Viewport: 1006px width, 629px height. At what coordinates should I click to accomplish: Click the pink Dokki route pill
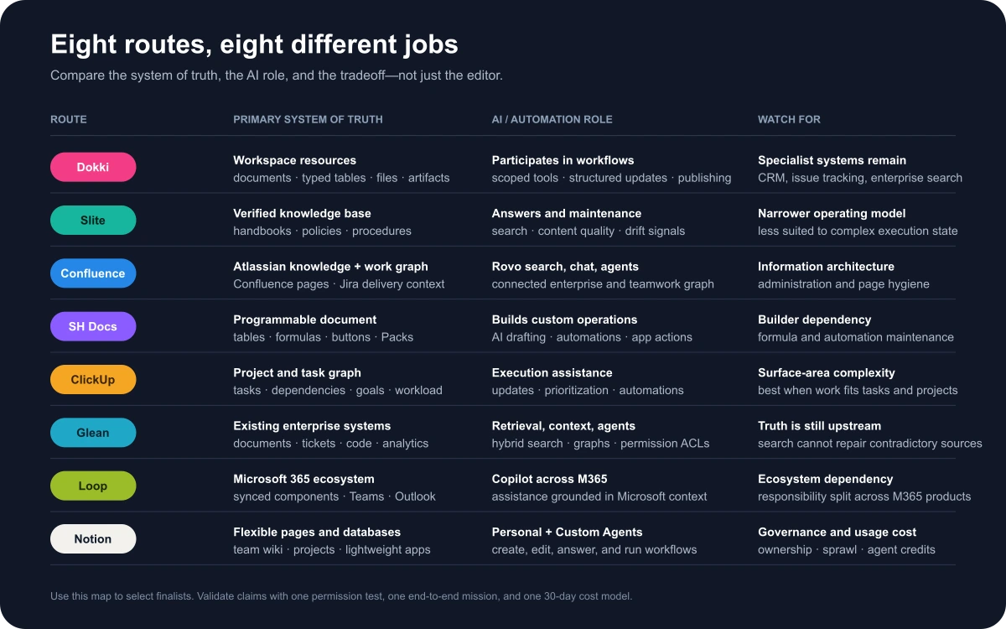point(93,167)
